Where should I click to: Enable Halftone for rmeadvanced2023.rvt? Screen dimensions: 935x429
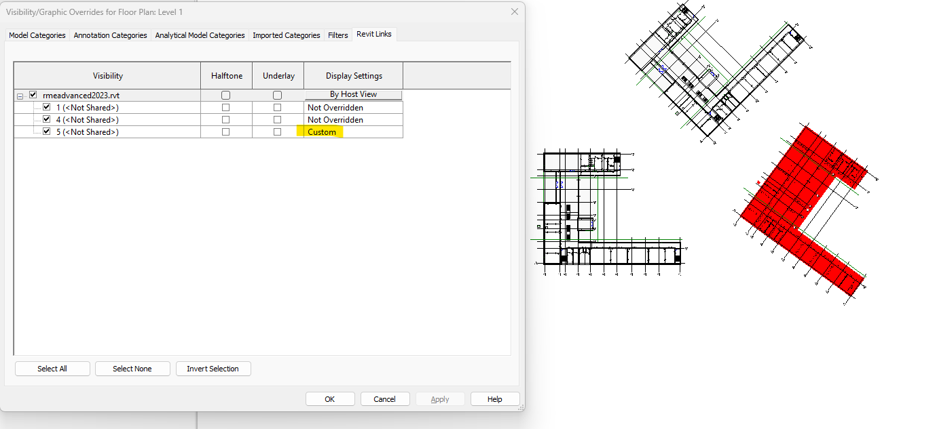226,95
